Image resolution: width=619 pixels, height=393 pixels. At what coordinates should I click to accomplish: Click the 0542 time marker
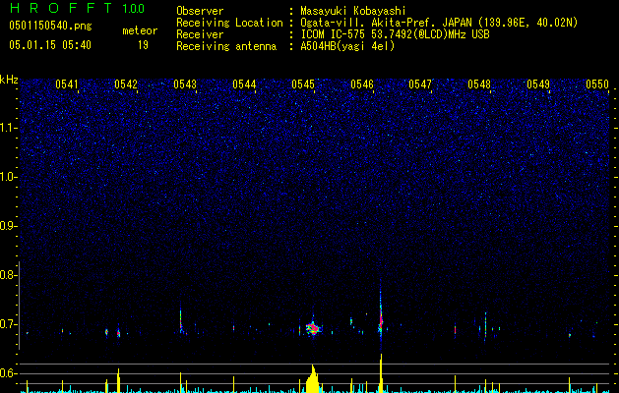[x=126, y=84]
